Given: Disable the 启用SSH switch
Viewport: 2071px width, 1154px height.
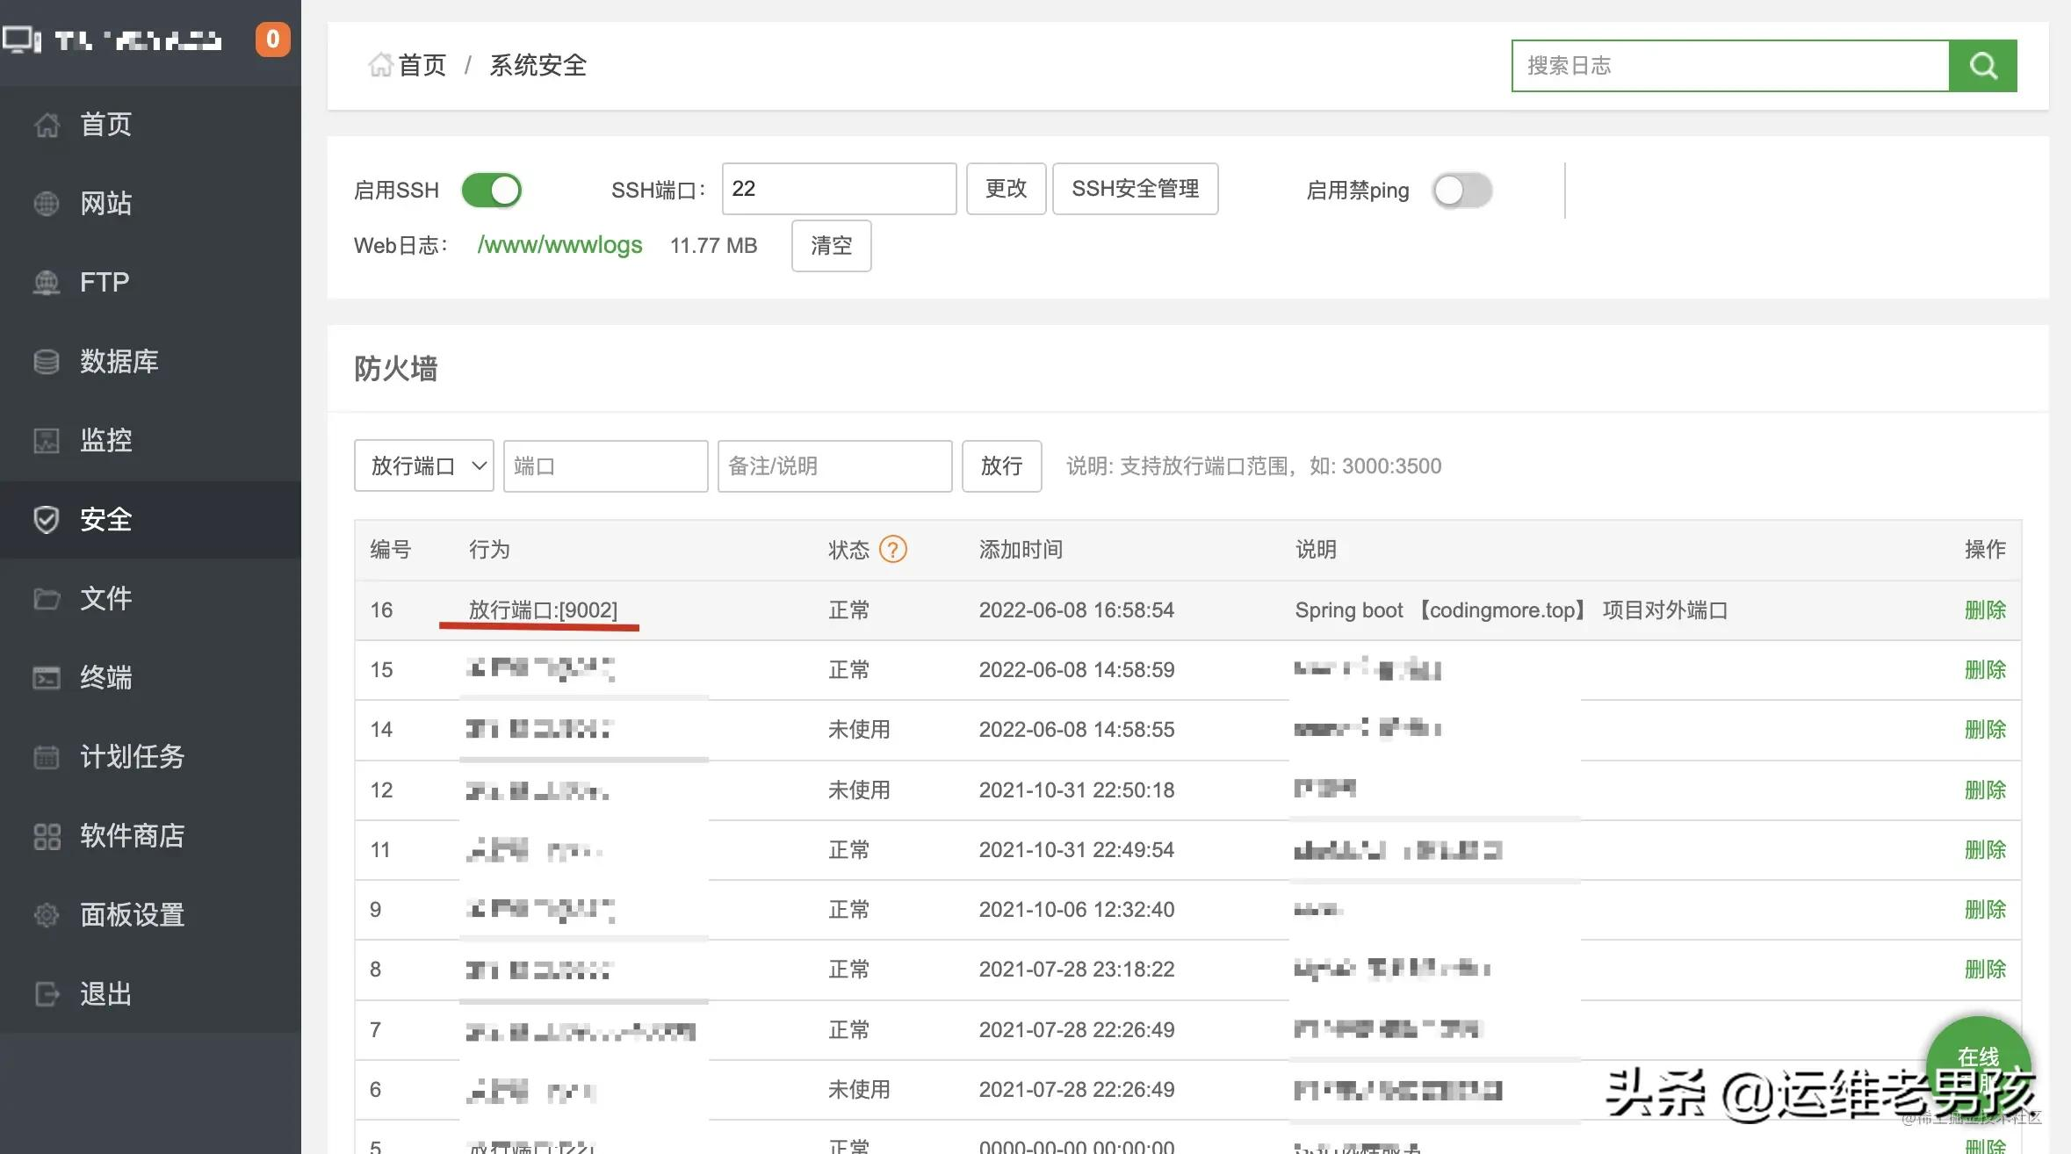Looking at the screenshot, I should 491,189.
